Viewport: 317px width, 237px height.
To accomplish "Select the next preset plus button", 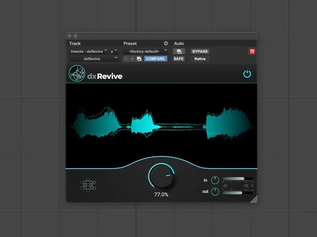I will click(x=132, y=59).
